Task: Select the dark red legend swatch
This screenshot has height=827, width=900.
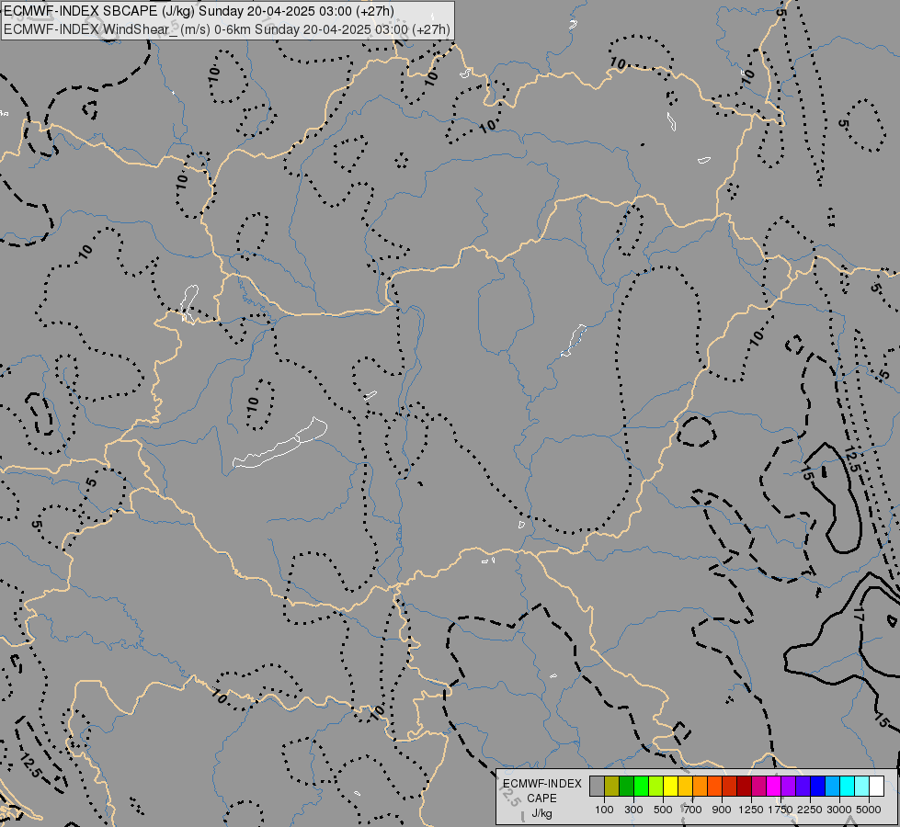Action: 745,786
